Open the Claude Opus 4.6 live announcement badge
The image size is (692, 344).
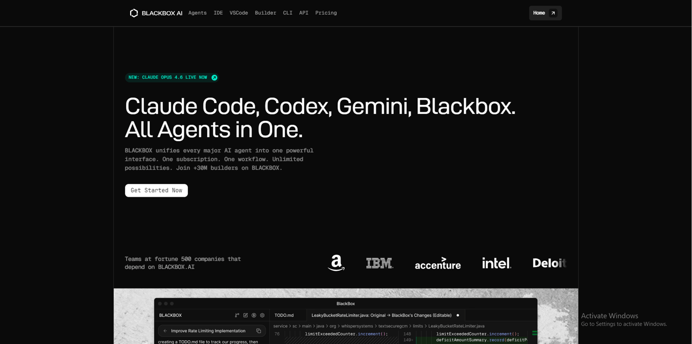pos(172,77)
